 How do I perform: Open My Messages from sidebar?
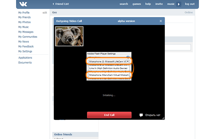[x=26, y=32]
